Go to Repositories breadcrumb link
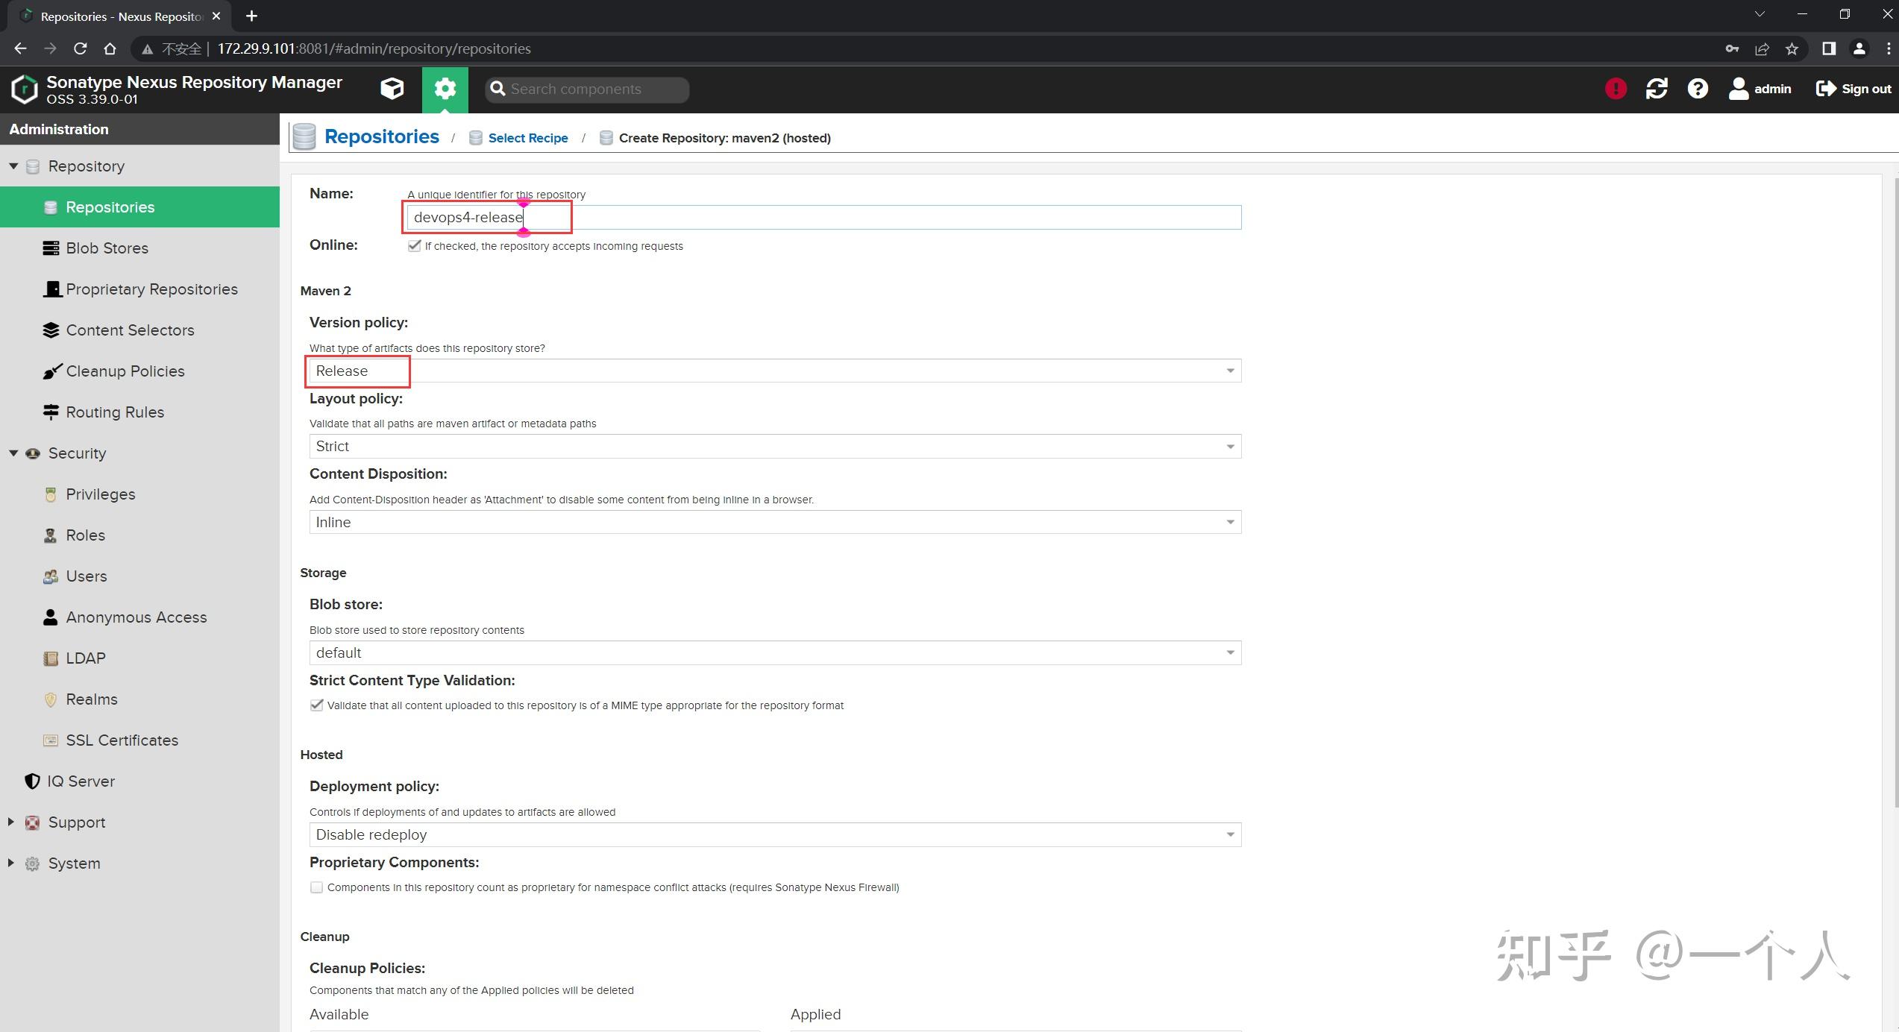The height and width of the screenshot is (1032, 1899). point(381,137)
